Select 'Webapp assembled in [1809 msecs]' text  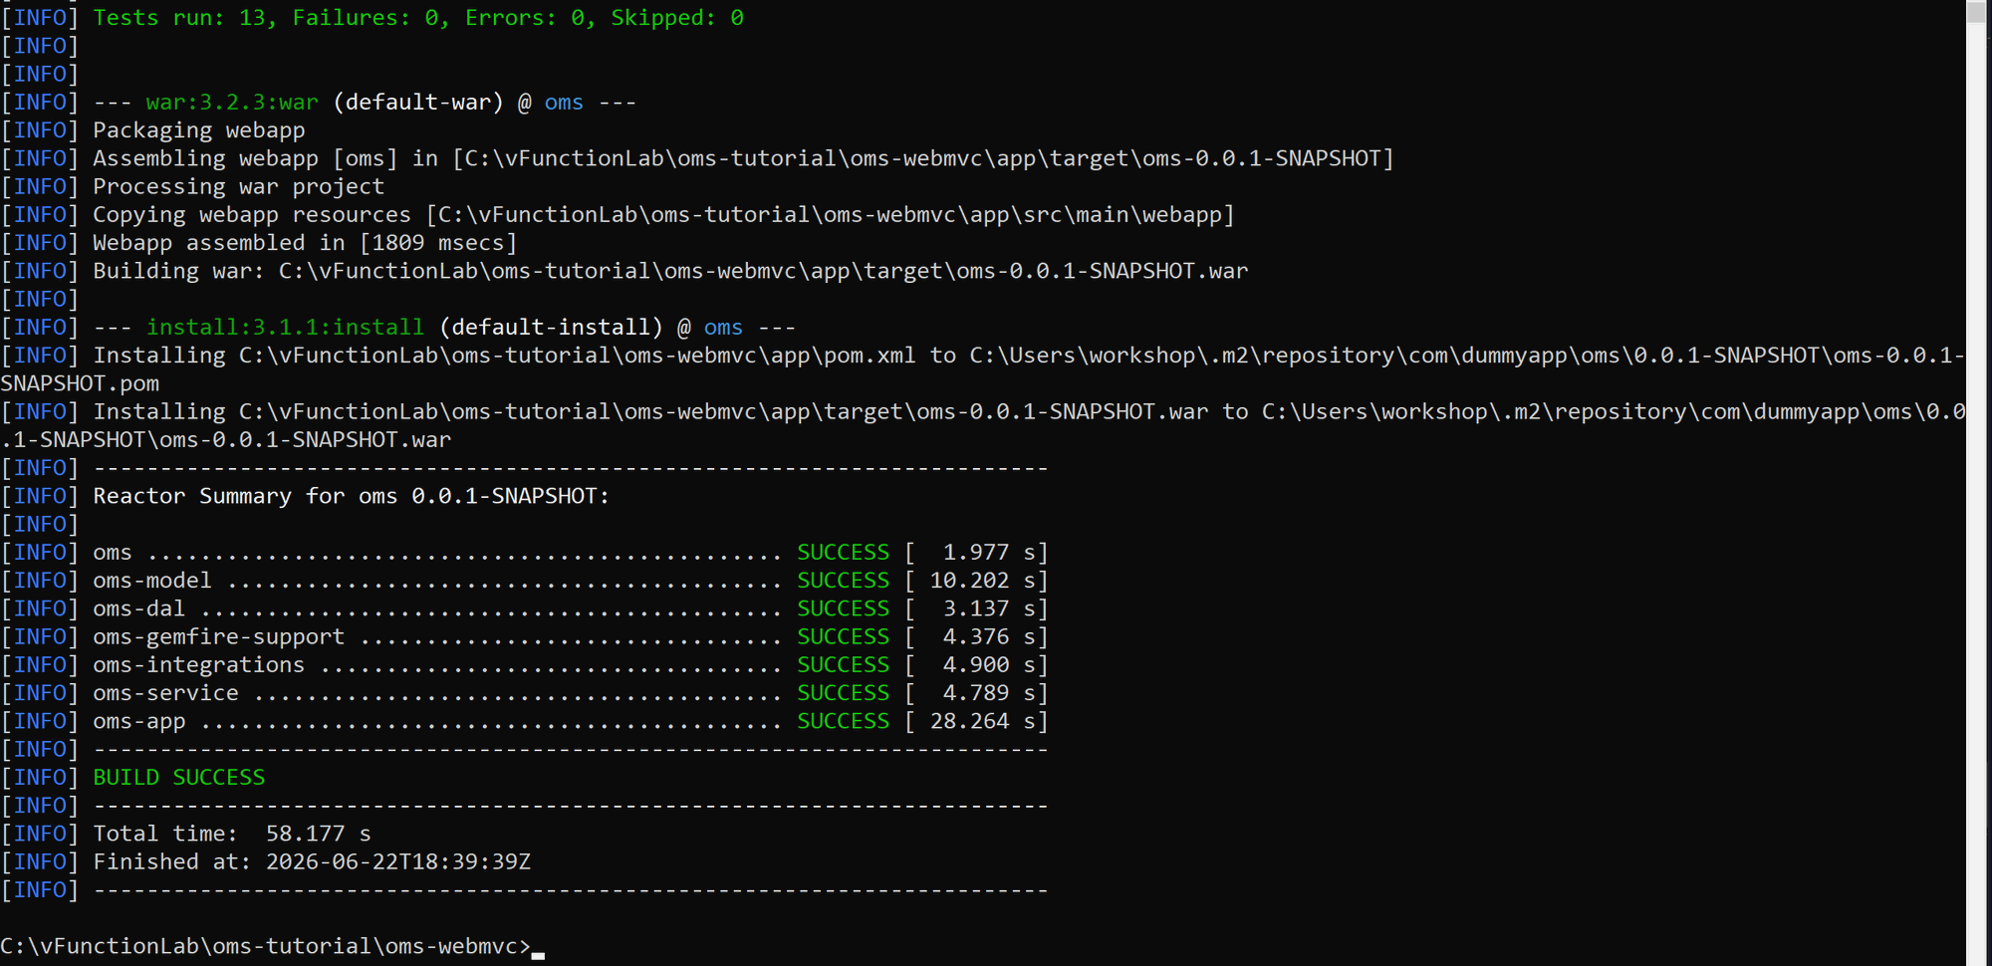[305, 243]
